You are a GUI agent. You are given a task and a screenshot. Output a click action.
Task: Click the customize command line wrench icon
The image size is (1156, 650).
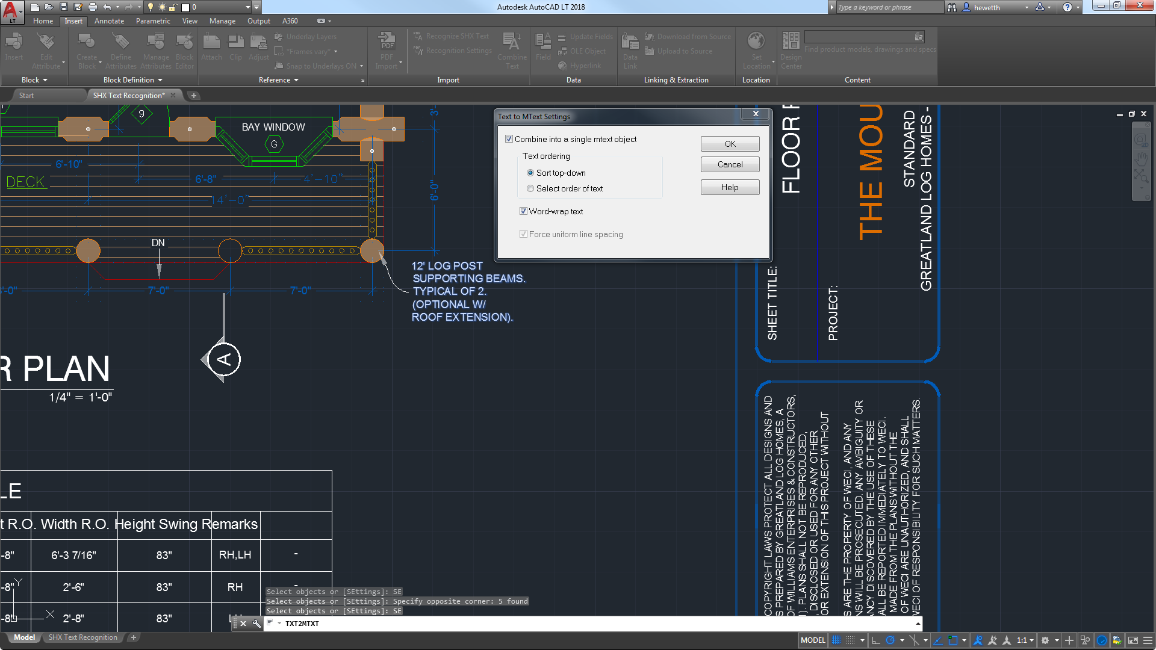tap(256, 624)
